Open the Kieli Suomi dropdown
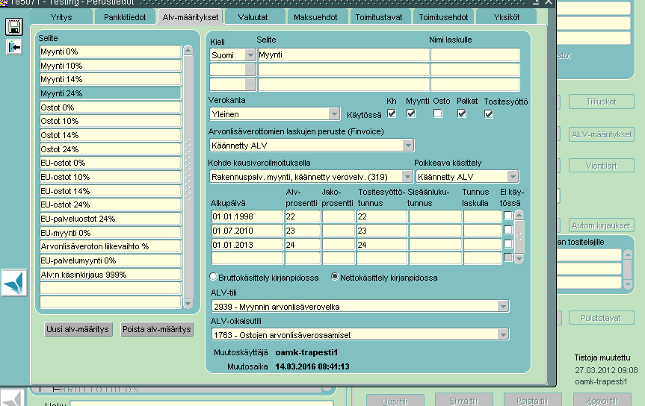 250,55
